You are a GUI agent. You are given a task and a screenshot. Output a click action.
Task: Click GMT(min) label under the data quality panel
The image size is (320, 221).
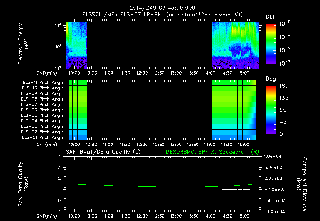coord(47,216)
